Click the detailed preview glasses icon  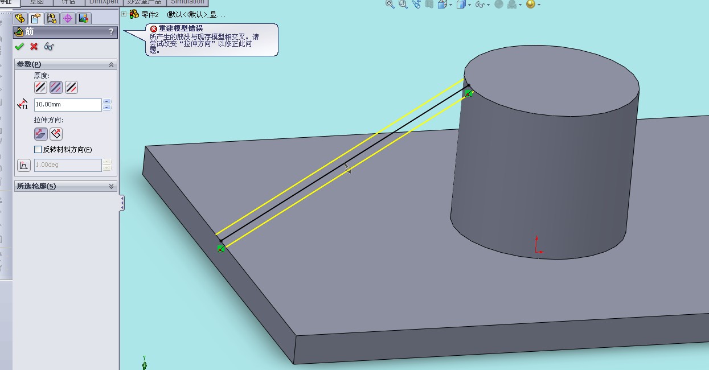pos(49,47)
